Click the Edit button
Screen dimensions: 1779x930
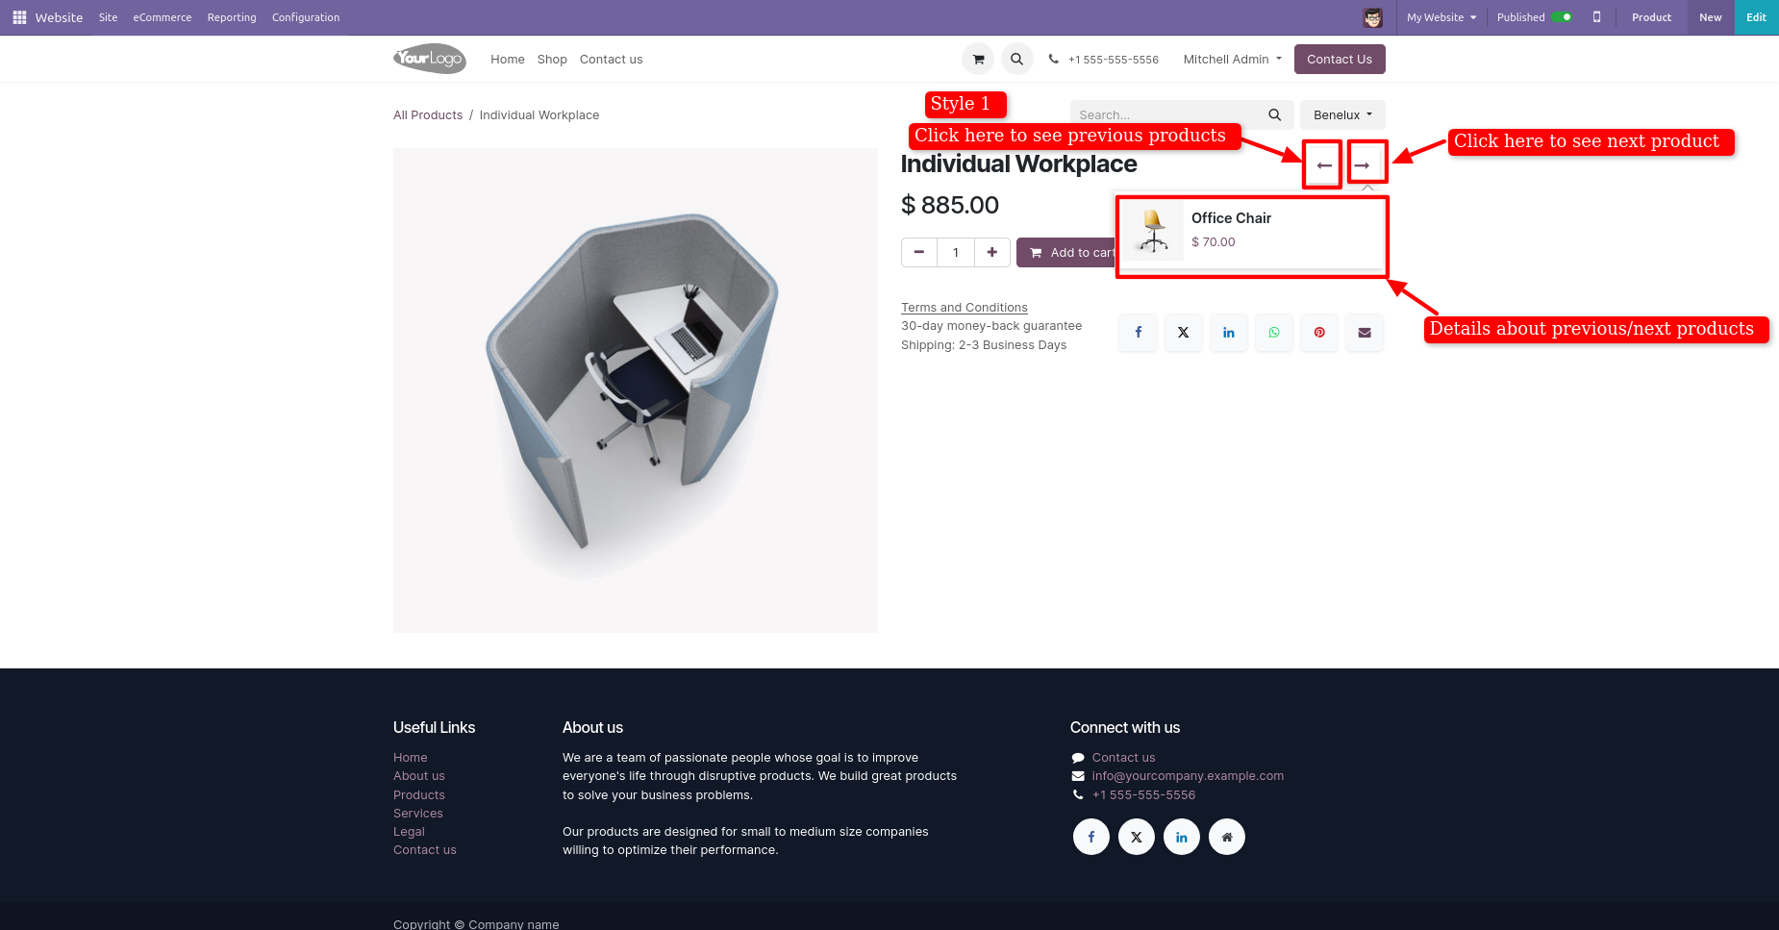click(x=1756, y=17)
